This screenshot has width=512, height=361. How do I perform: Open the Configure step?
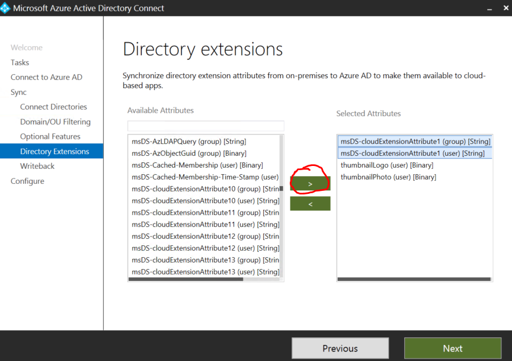click(27, 181)
